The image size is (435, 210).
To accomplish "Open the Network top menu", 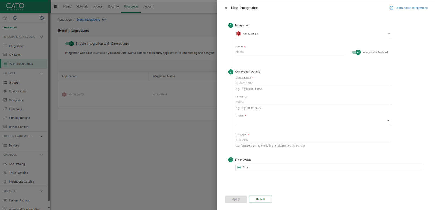I will pos(82,7).
